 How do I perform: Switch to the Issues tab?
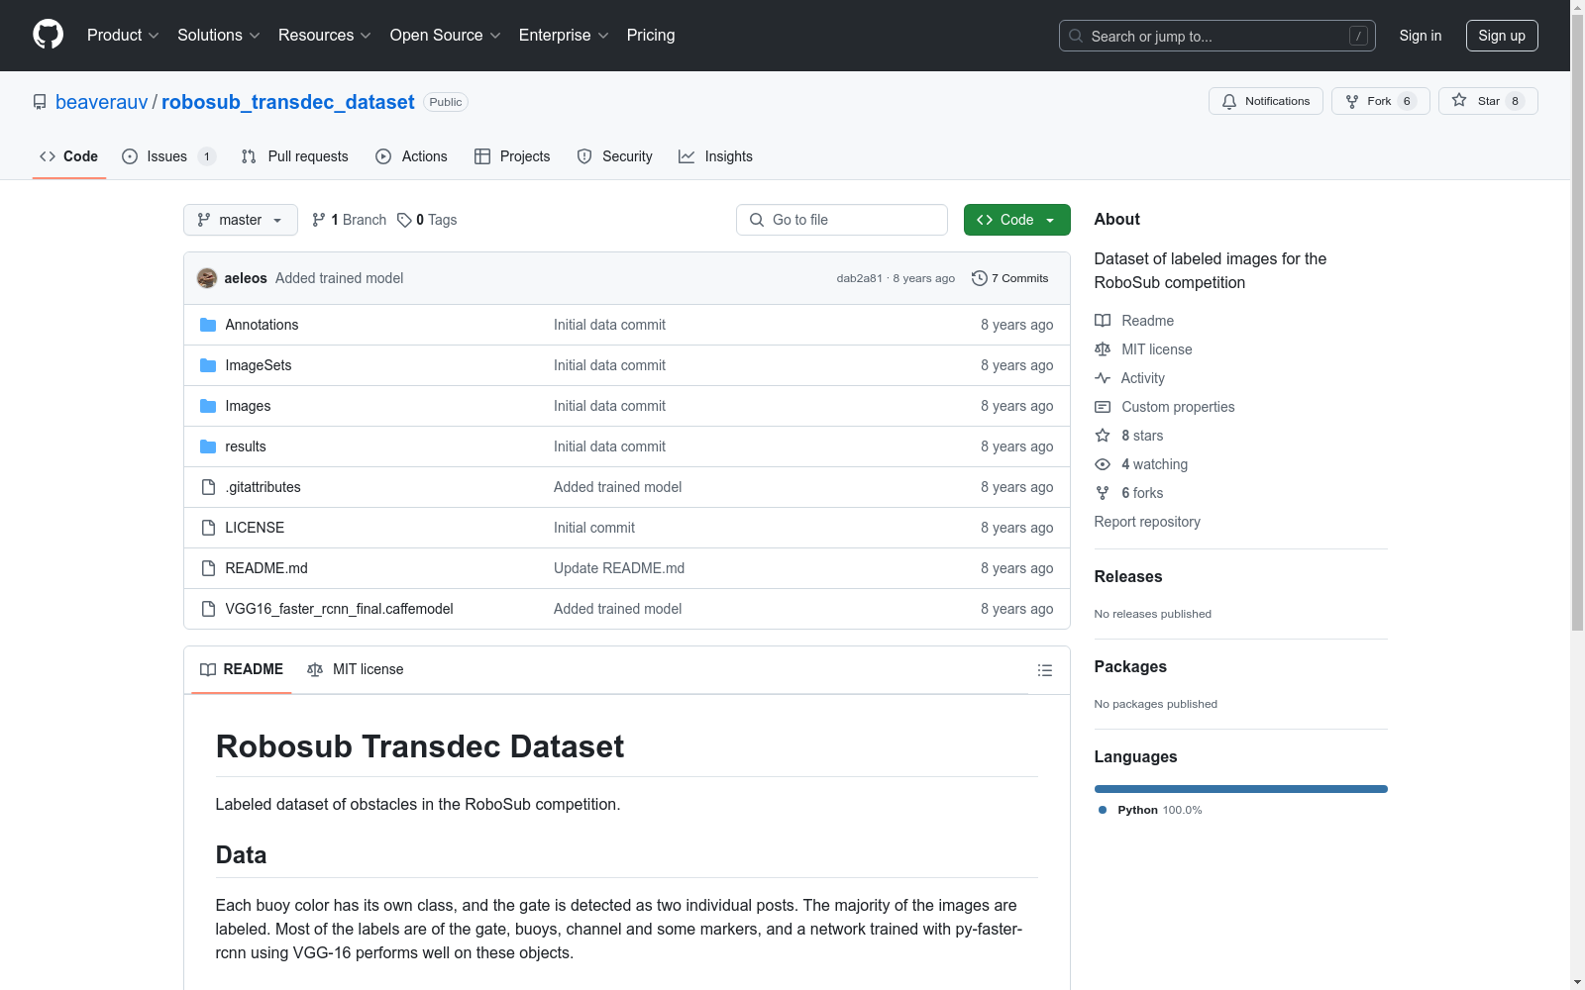[168, 156]
